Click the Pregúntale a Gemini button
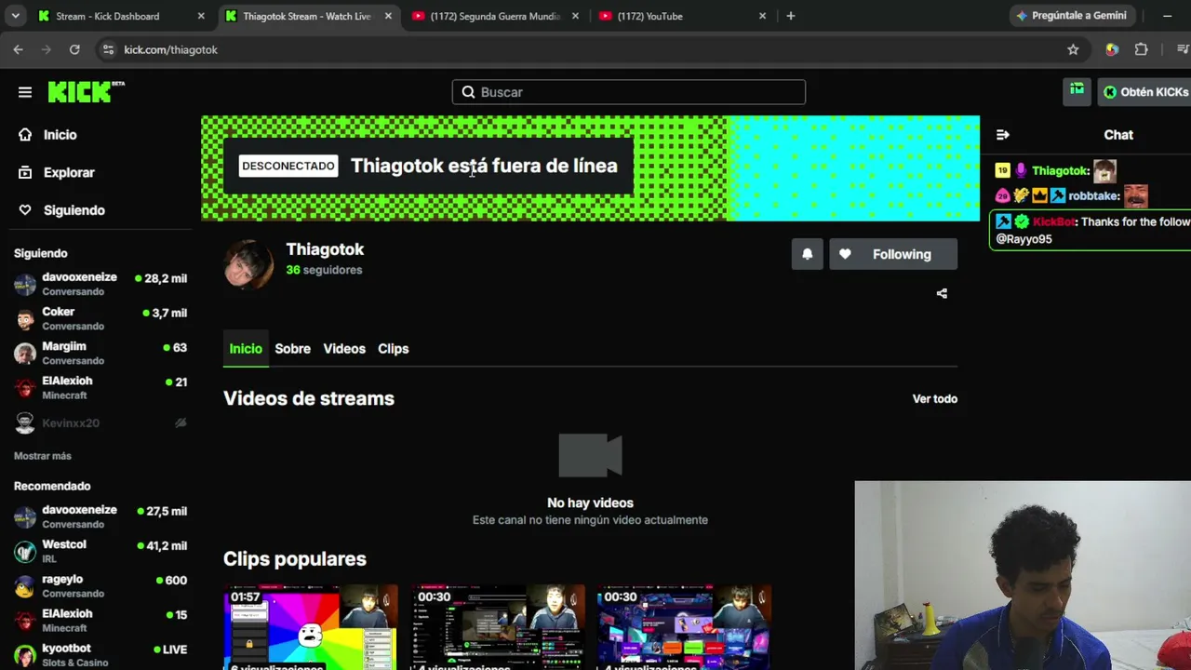This screenshot has height=670, width=1191. (x=1071, y=16)
